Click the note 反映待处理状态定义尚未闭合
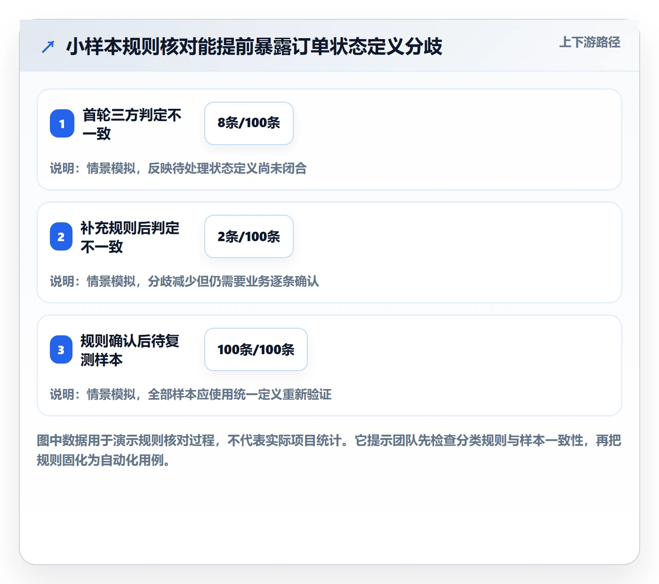The width and height of the screenshot is (659, 584). click(x=227, y=168)
